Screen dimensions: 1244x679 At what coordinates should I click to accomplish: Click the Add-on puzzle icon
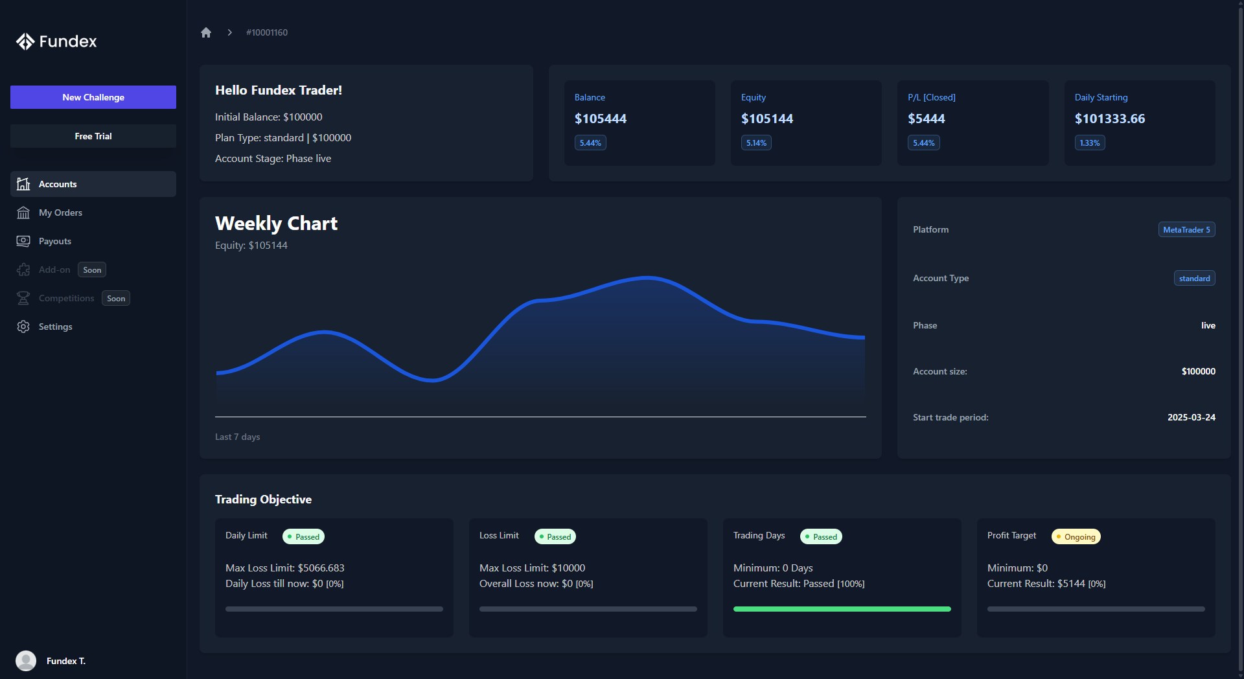23,270
